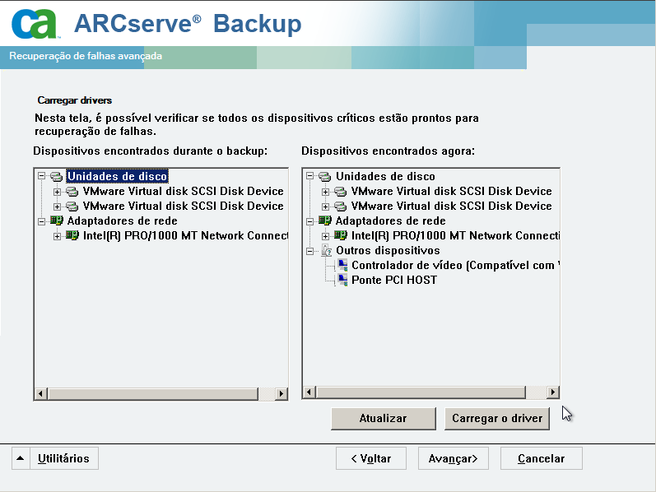Screen dimensions: 656x492
Task: Go back with the Voltar button
Action: [x=371, y=458]
